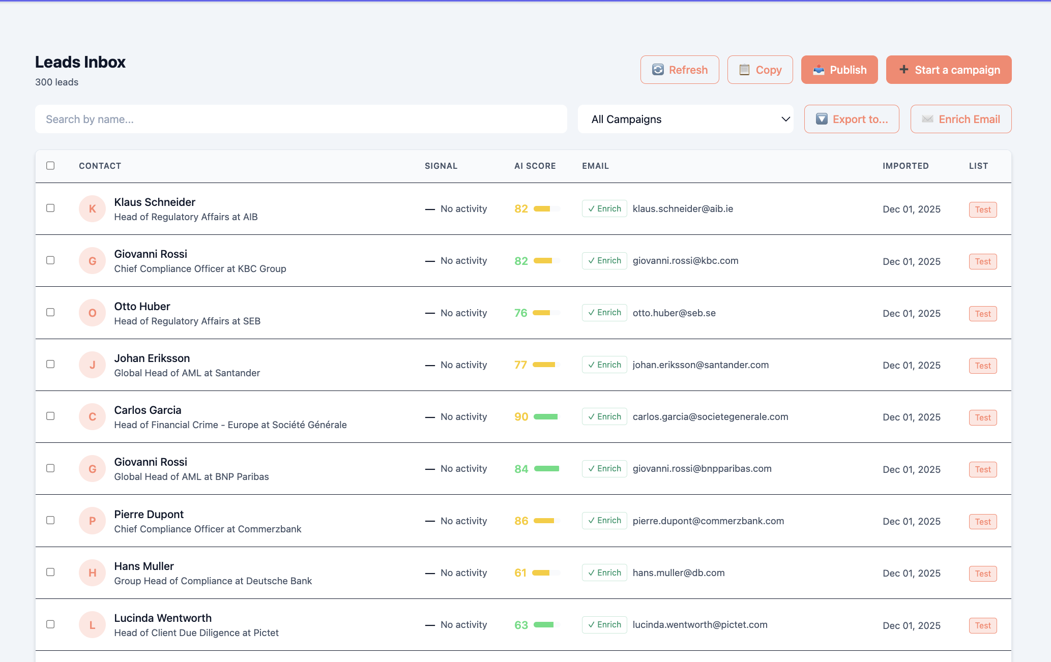Image resolution: width=1051 pixels, height=662 pixels.
Task: Check the row checkbox for Hans Muller
Action: tap(50, 572)
